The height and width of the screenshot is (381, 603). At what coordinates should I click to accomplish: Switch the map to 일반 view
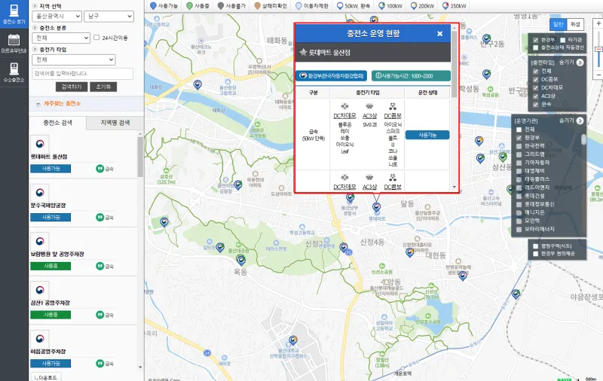pos(558,24)
